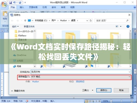Viewport: 137px width, 103px height.
Task: Select 网络 in the navigation tree
Action: (17, 66)
